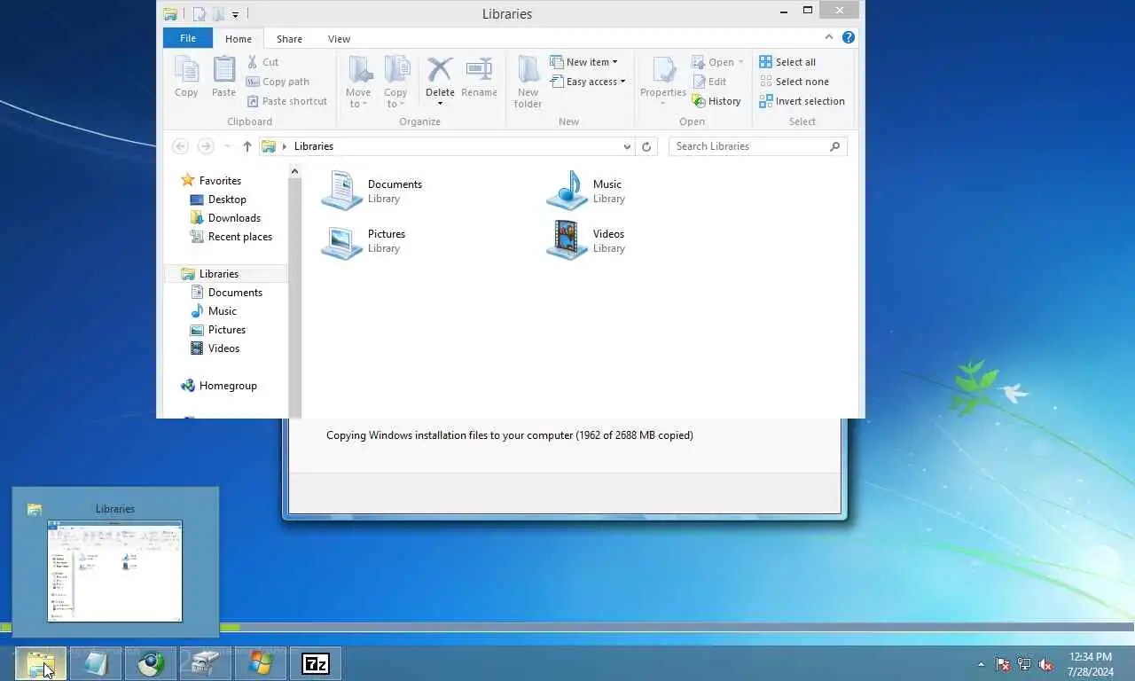
Task: Refresh the Libraries address bar
Action: [x=646, y=146]
